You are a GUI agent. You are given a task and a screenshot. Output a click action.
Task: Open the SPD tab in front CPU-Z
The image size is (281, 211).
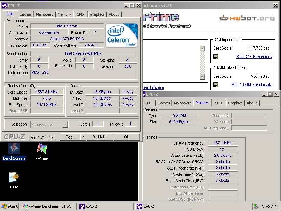click(80, 14)
